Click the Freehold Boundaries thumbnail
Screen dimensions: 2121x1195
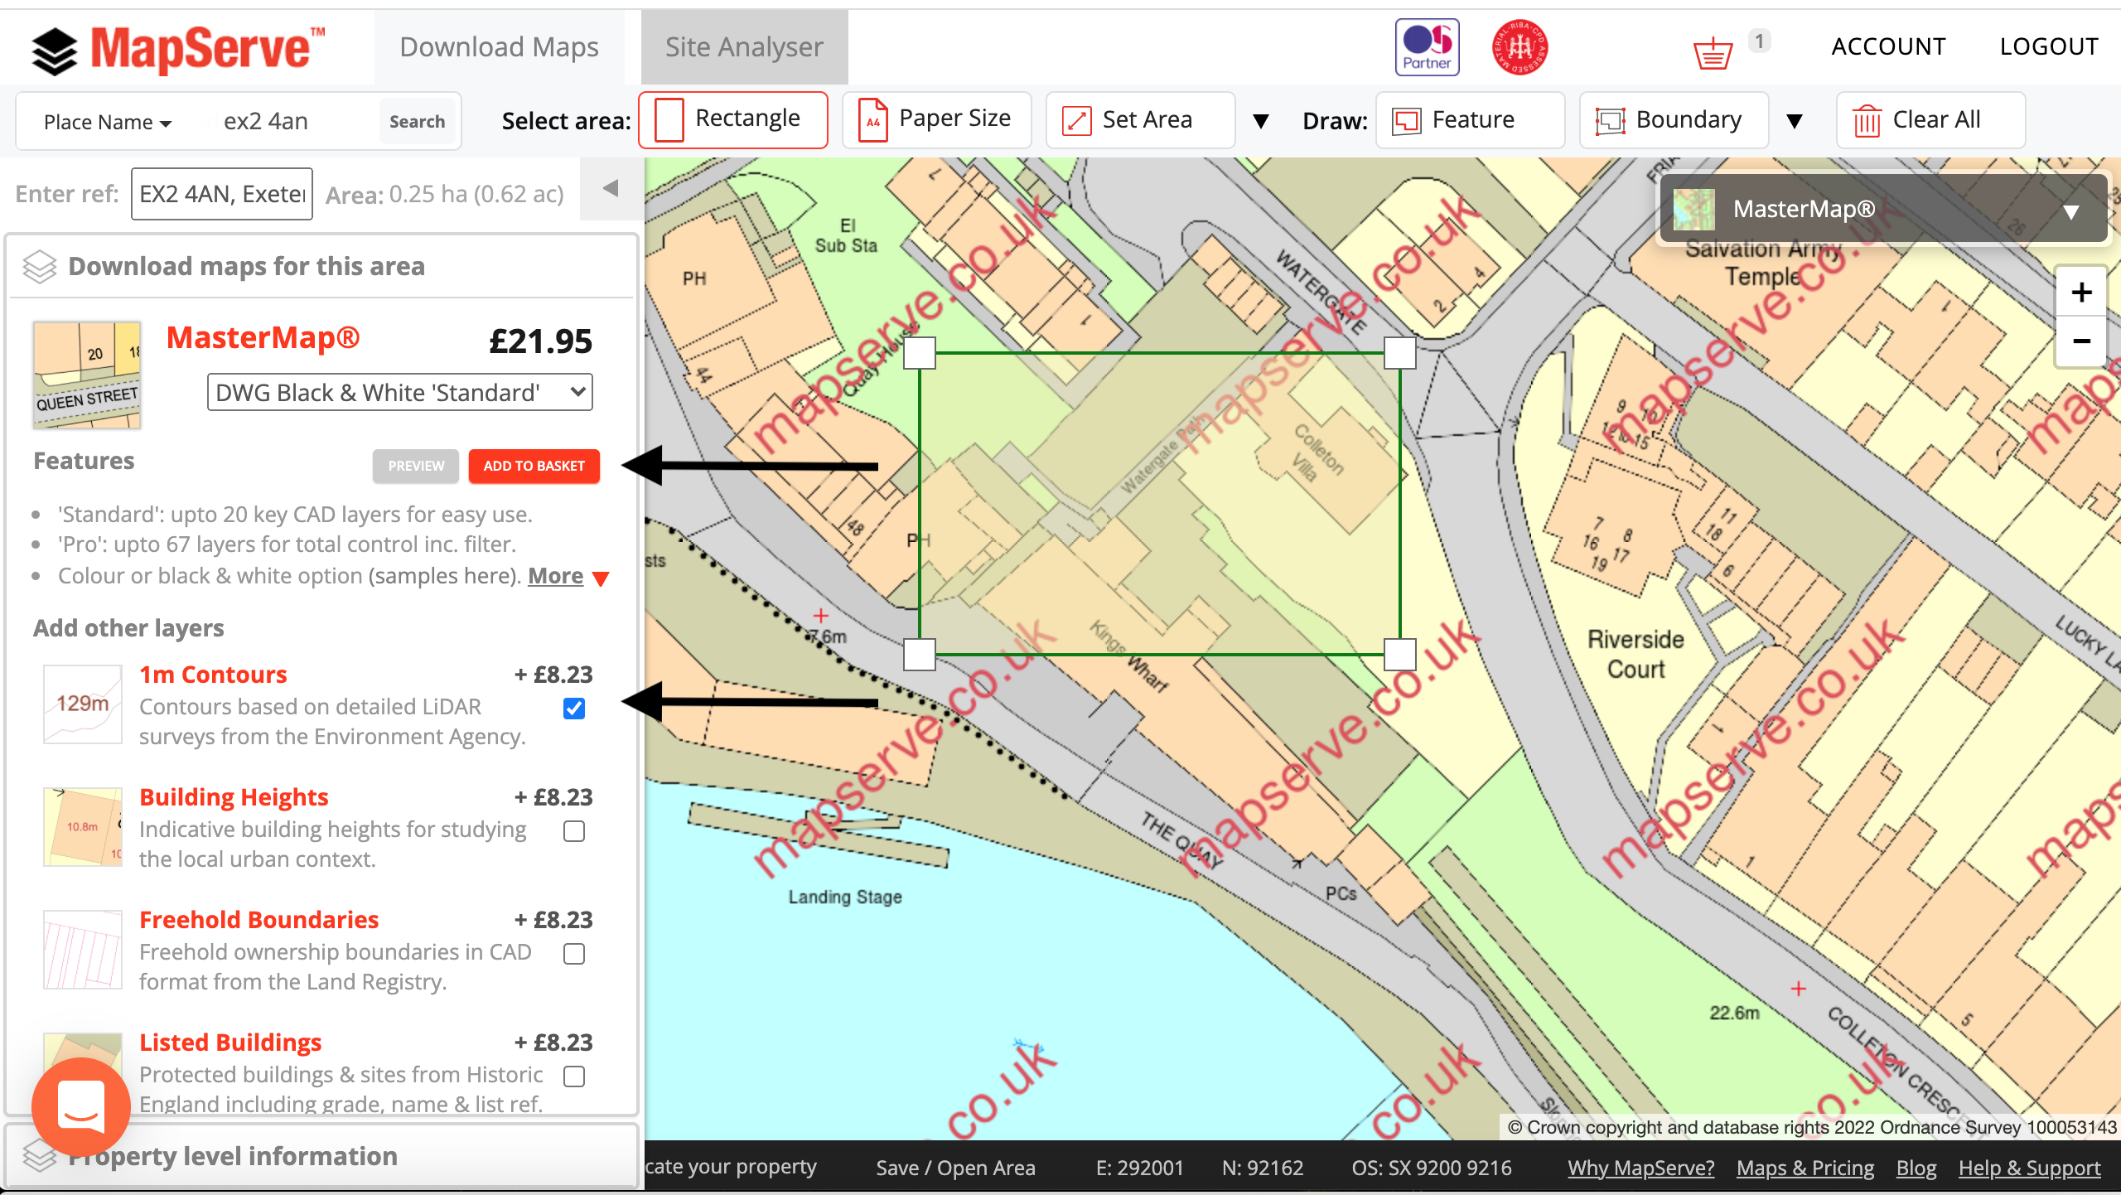[83, 950]
